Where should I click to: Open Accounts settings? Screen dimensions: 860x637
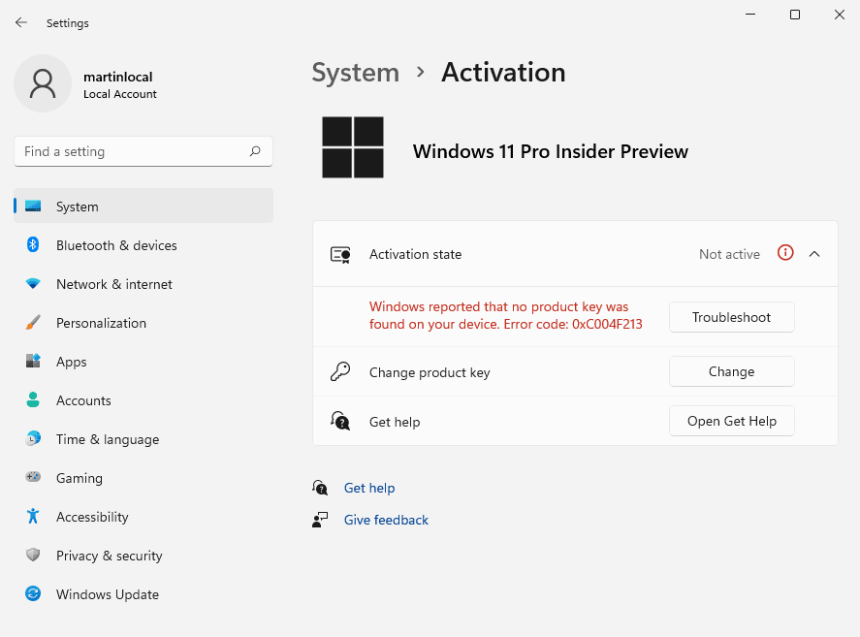click(143, 400)
